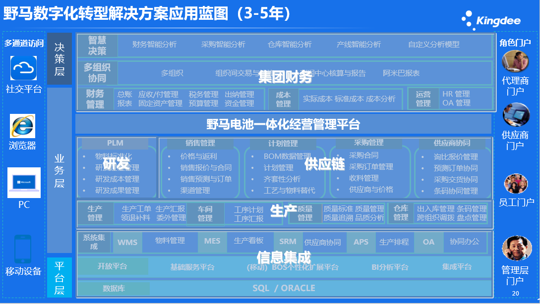Click the PLM section header
540x304 pixels.
pyautogui.click(x=115, y=143)
